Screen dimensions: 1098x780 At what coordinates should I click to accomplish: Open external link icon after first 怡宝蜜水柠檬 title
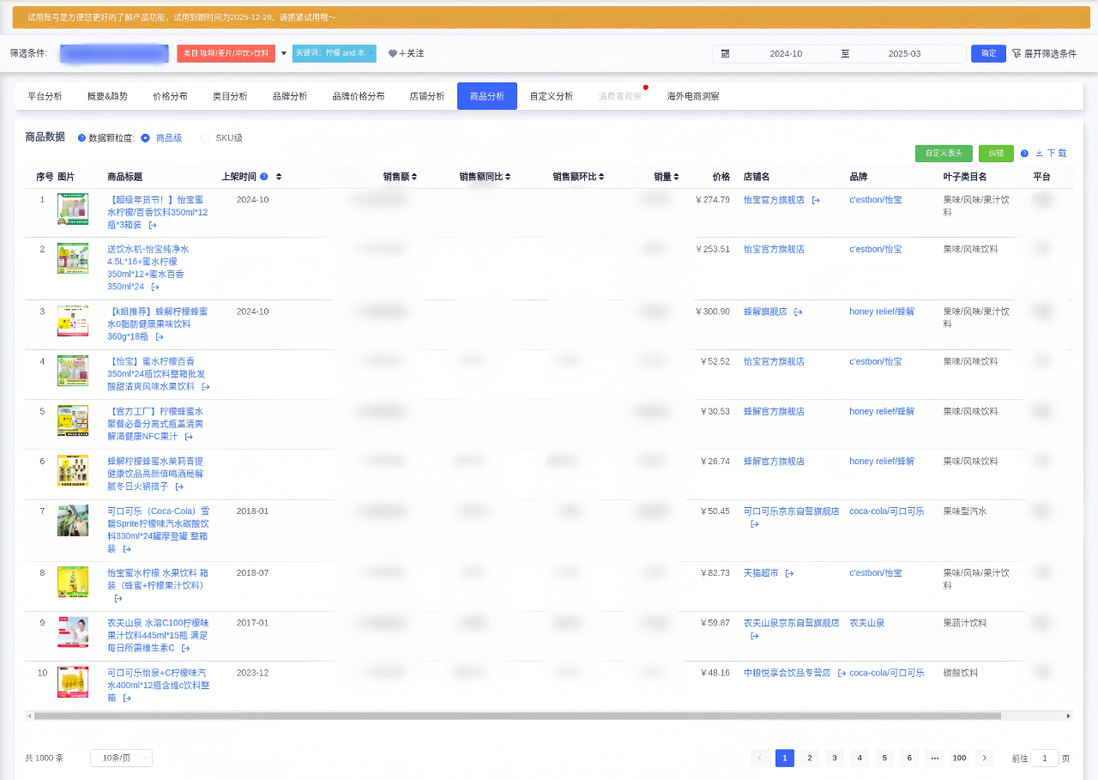(153, 226)
